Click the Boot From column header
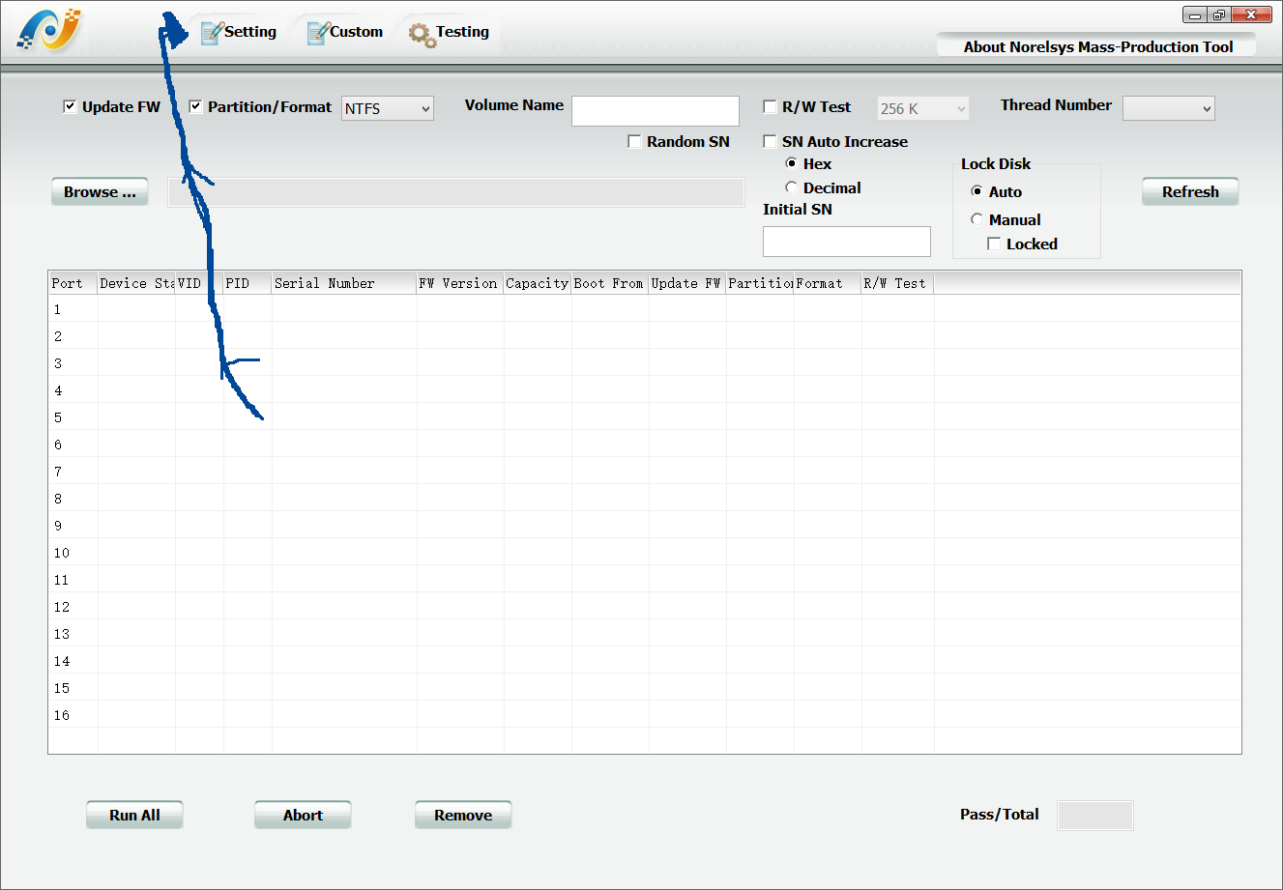Image resolution: width=1283 pixels, height=890 pixels. tap(610, 283)
